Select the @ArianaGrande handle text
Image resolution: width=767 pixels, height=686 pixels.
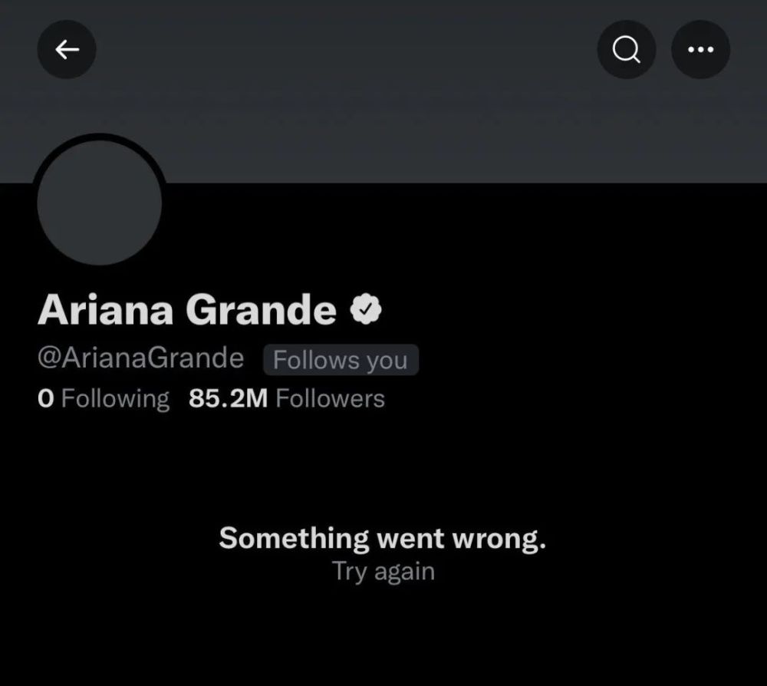click(141, 358)
